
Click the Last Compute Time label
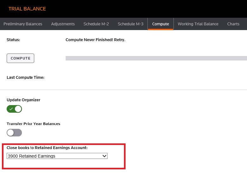coord(25,77)
